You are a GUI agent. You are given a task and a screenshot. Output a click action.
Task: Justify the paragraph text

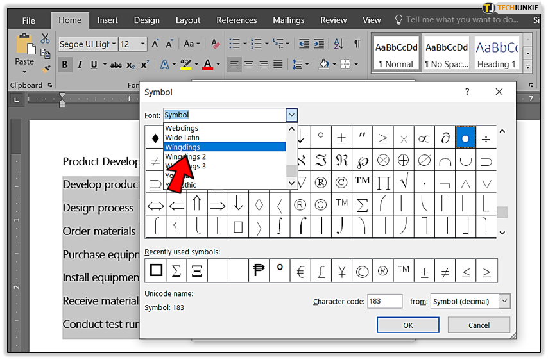(x=278, y=65)
